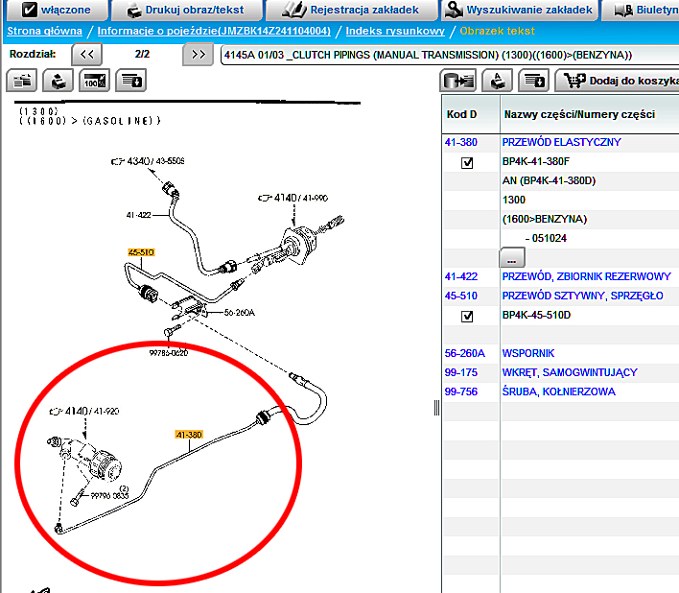679x593 pixels.
Task: Click the list download icon above parts list
Action: click(533, 82)
